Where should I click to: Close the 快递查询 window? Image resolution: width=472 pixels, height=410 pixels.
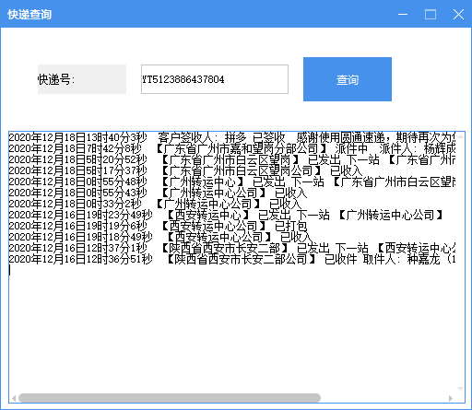tap(458, 14)
